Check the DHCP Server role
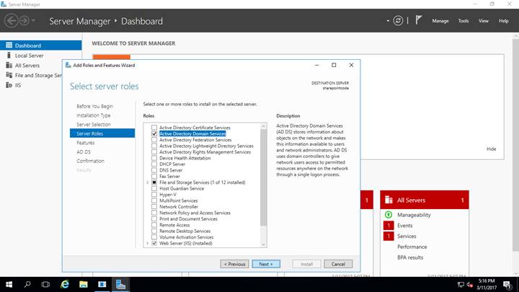Screen dimensions: 519x292 click(154, 164)
